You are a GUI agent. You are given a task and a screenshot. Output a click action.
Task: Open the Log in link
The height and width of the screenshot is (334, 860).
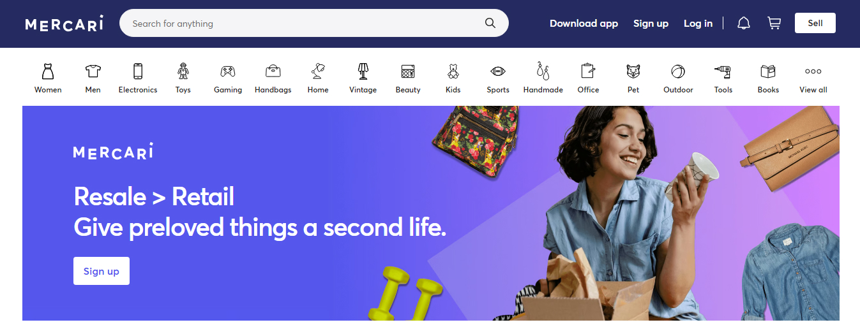(x=698, y=24)
